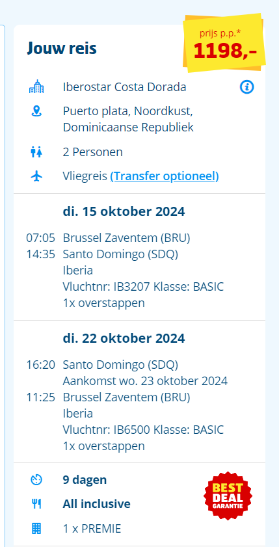This screenshot has height=547, width=279.
Task: Click the All inclusive board text
Action: [97, 504]
